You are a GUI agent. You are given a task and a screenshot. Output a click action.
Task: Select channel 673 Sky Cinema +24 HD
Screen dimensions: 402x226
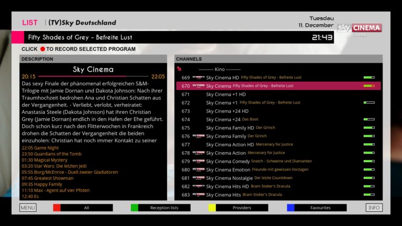[278, 111]
